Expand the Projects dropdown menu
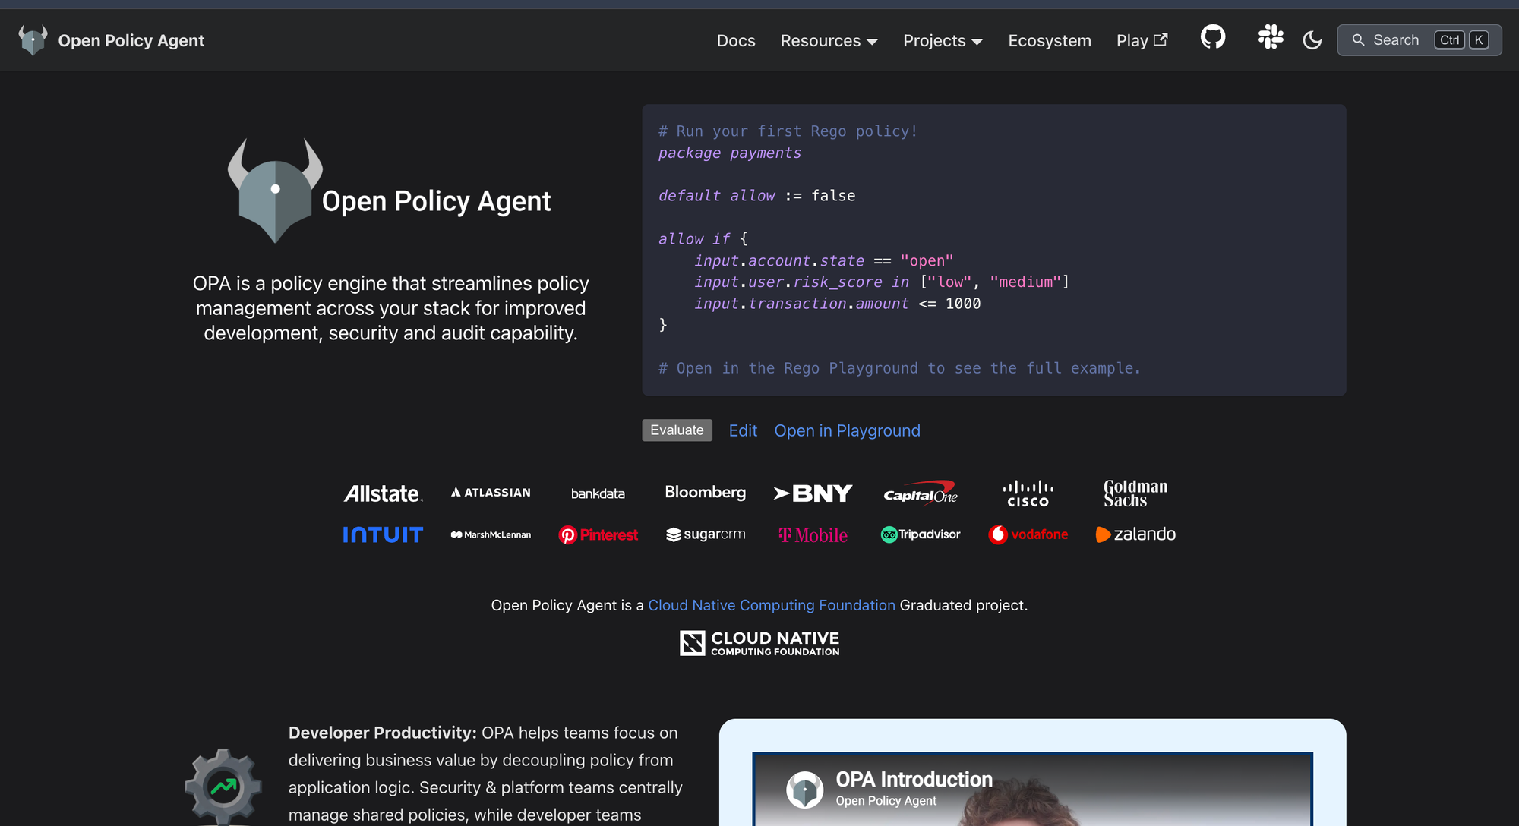Image resolution: width=1519 pixels, height=826 pixels. pyautogui.click(x=943, y=41)
